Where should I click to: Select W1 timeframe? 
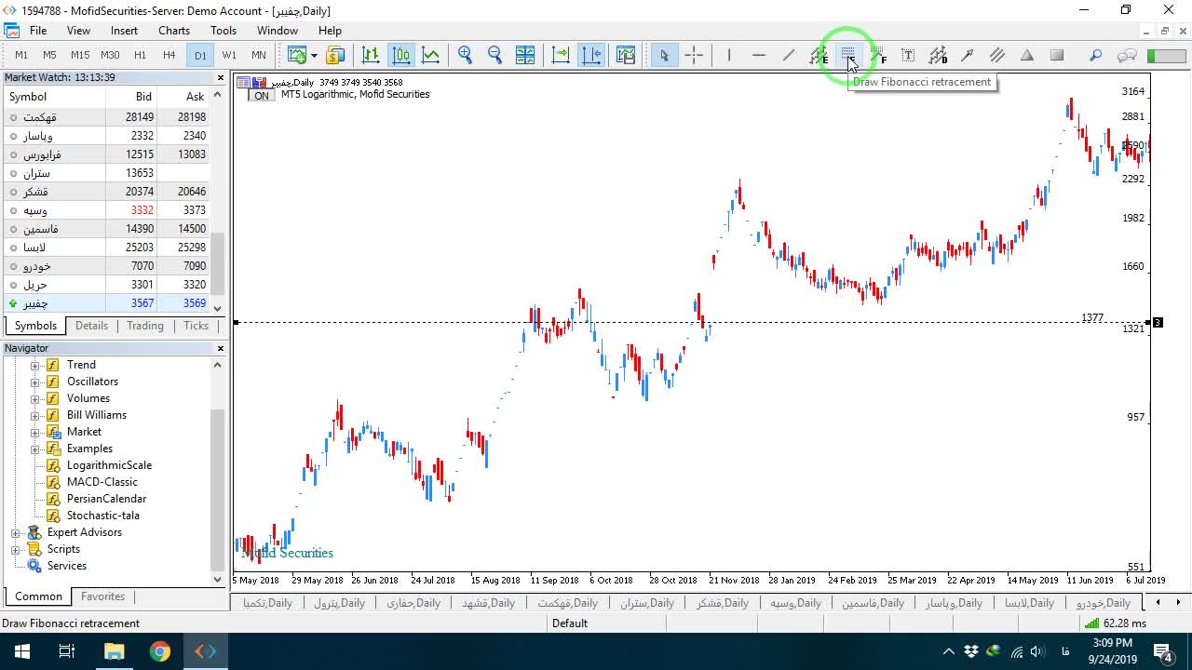(x=229, y=55)
